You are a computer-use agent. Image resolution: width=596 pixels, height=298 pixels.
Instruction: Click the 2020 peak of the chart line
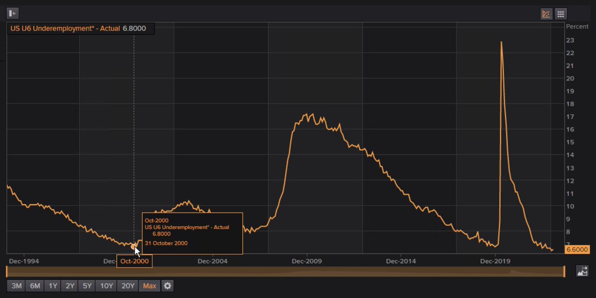click(x=501, y=42)
